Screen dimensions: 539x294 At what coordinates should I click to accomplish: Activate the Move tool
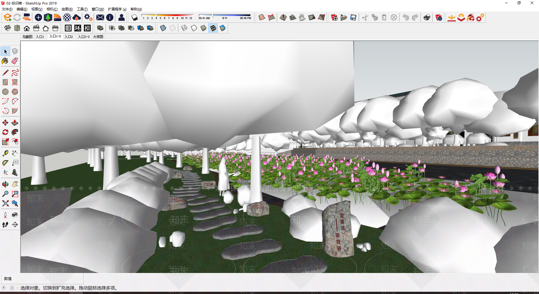[x=5, y=123]
